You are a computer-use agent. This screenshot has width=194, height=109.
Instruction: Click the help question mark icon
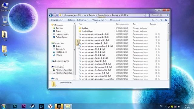pos(166,20)
